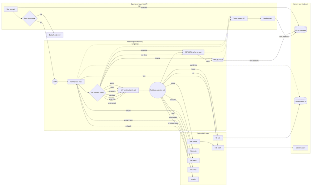Click the 429 edge label
This screenshot has height=185, width=312.
[41, 14]
